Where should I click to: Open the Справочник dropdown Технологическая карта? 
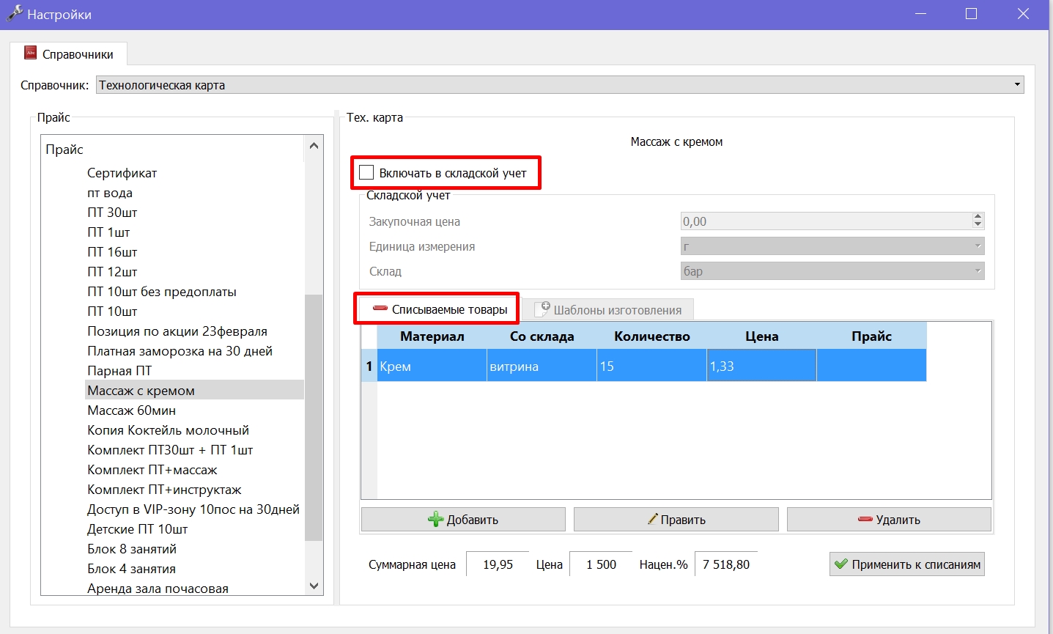(x=560, y=85)
